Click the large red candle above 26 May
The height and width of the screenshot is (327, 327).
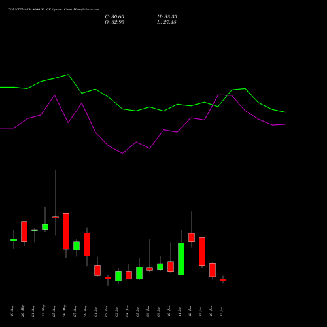66,231
